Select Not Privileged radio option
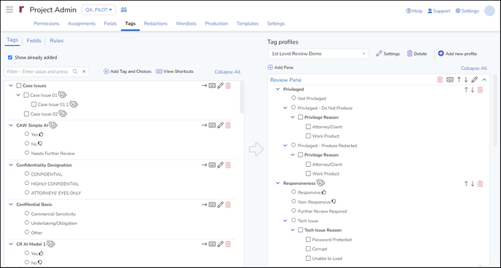 [x=293, y=98]
